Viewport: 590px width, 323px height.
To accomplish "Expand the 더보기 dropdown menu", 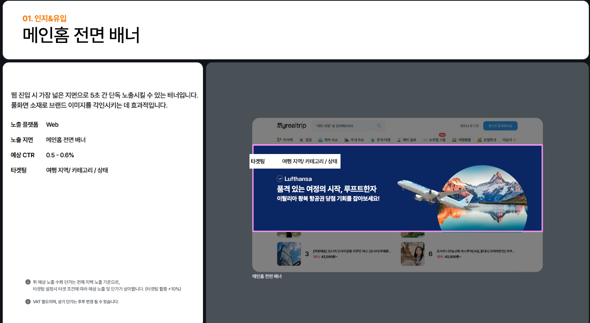I will tap(509, 140).
